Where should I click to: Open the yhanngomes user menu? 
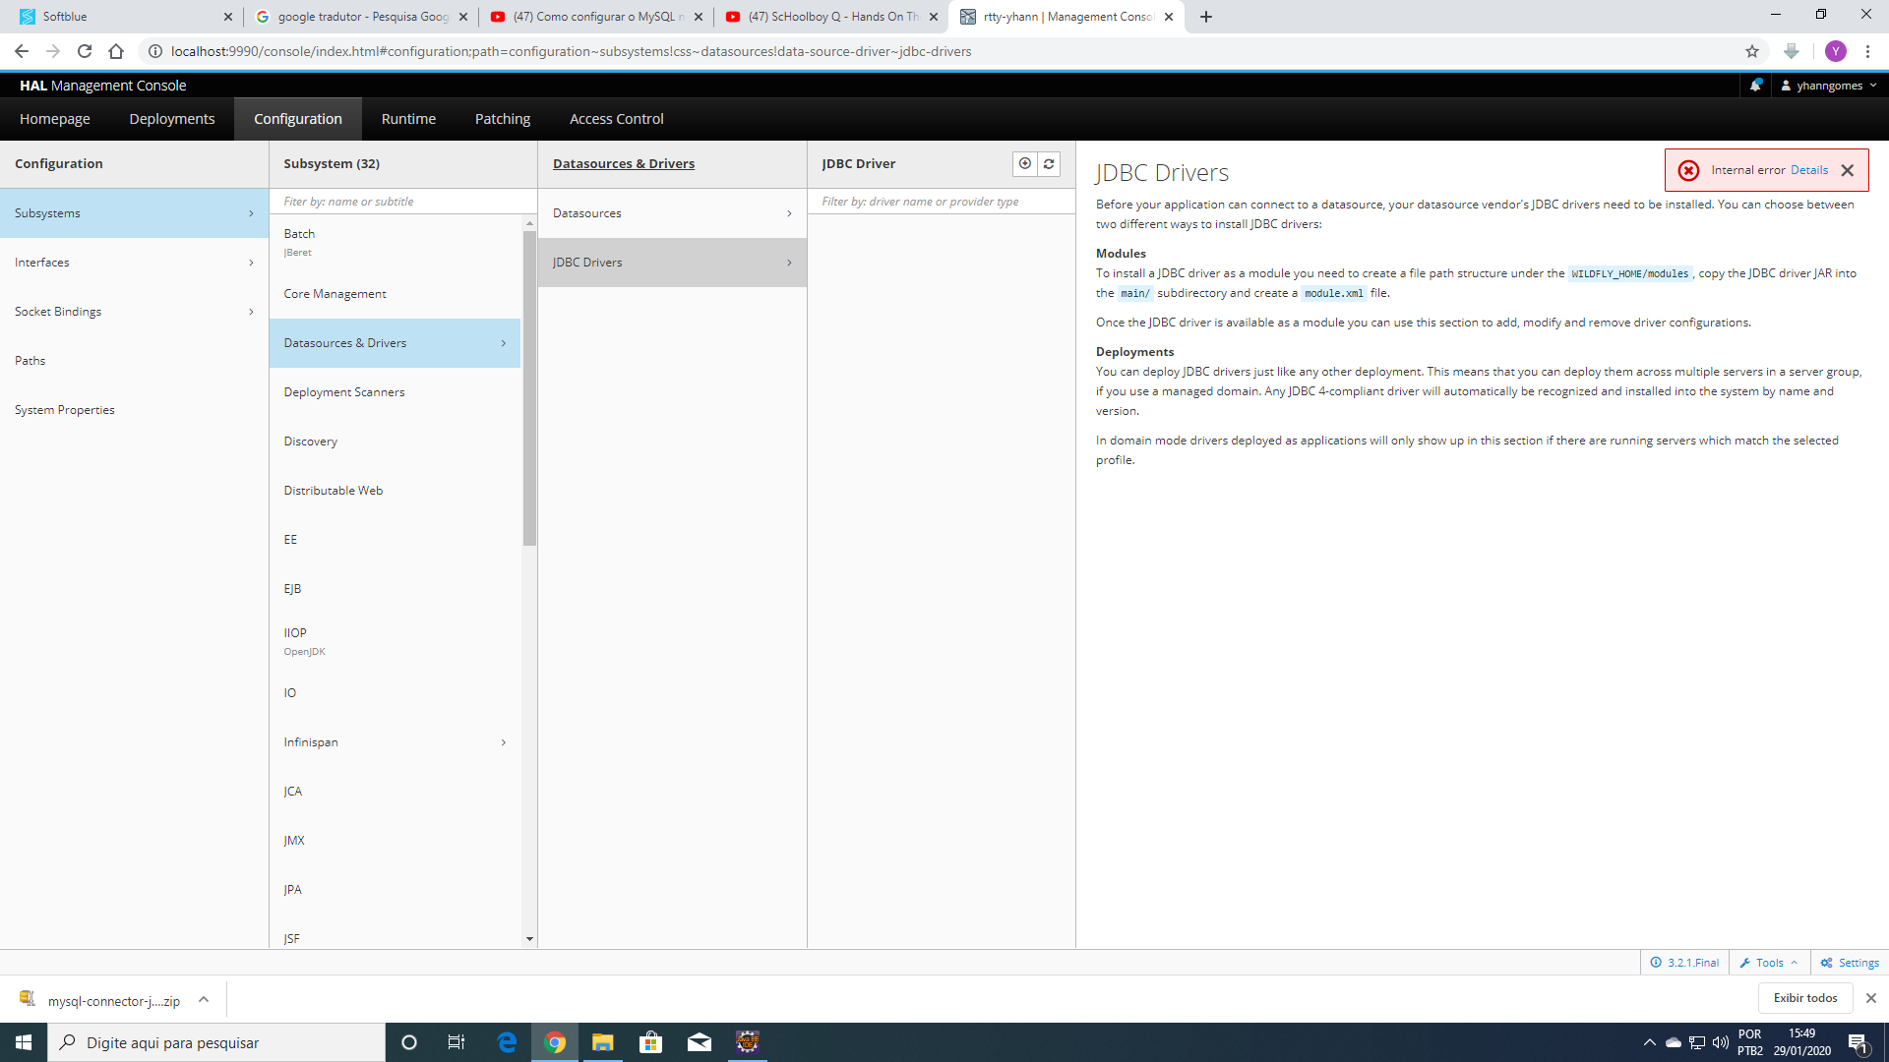(1828, 86)
